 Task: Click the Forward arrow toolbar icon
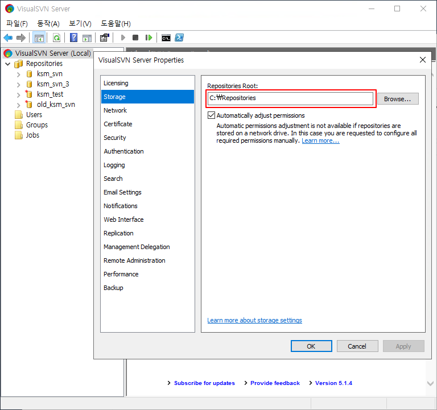coord(21,38)
